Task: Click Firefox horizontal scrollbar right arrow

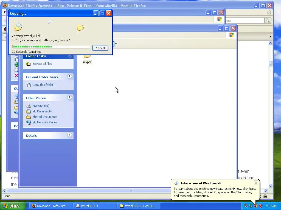Action: click(x=266, y=191)
